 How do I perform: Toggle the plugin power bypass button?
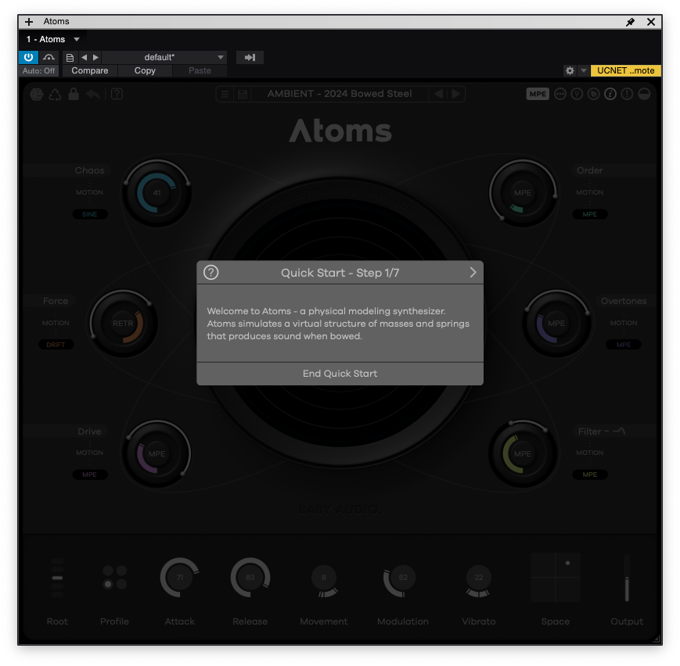point(29,57)
